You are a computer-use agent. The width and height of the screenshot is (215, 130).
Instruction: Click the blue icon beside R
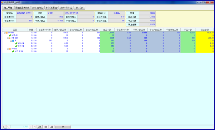pos(13,41)
